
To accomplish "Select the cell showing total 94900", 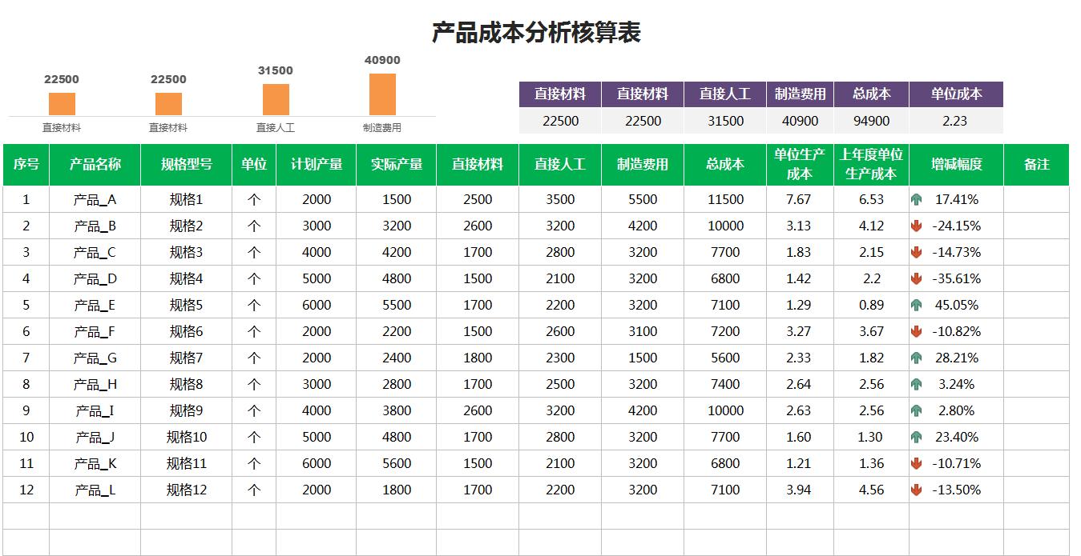I will point(871,120).
